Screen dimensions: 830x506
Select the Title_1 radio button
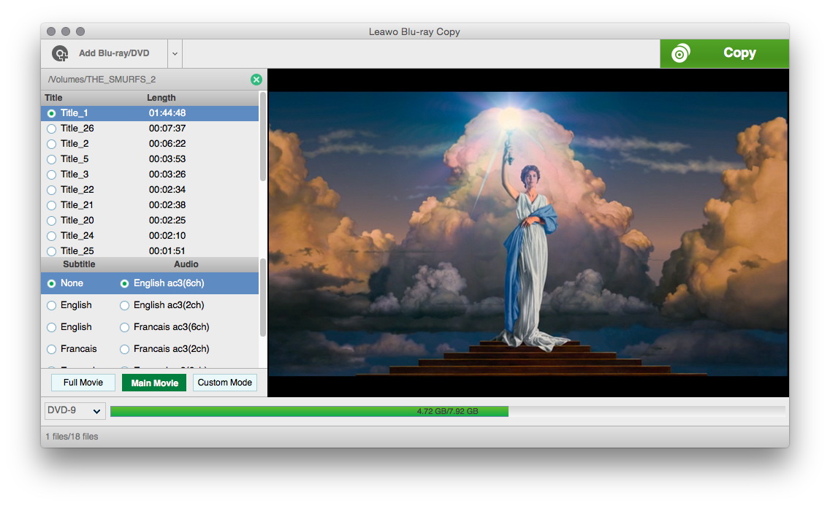point(51,113)
